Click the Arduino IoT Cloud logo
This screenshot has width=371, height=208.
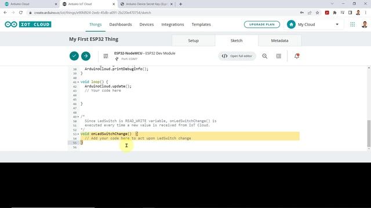point(28,24)
